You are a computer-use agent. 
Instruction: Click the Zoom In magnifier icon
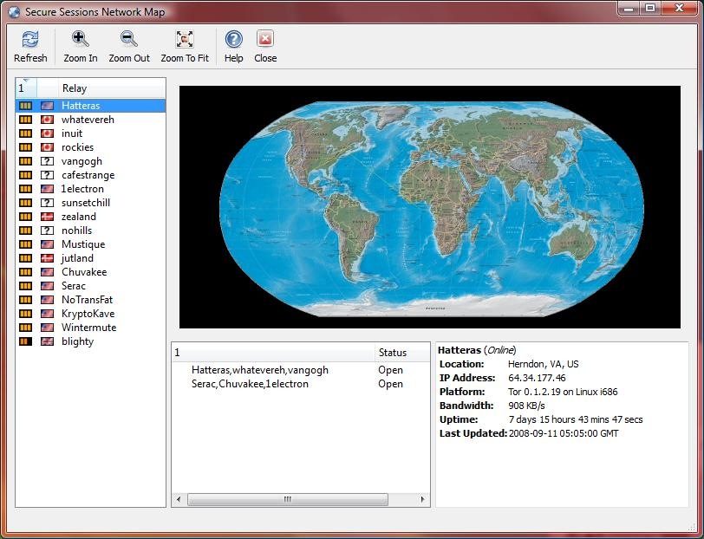[80, 40]
